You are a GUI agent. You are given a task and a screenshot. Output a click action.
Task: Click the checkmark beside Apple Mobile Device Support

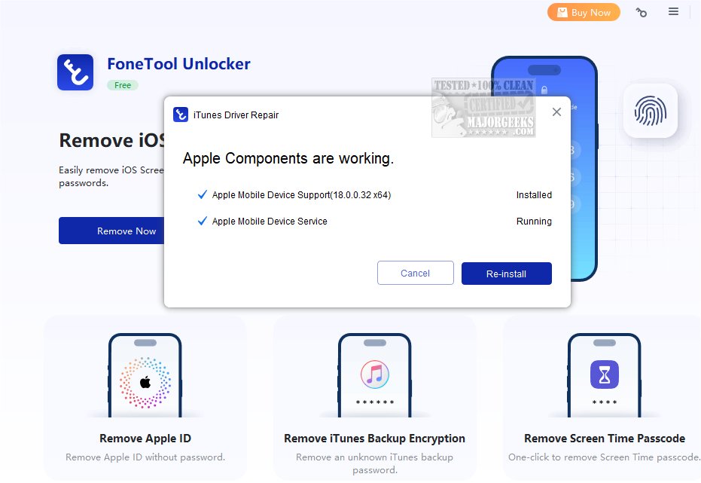tap(202, 194)
